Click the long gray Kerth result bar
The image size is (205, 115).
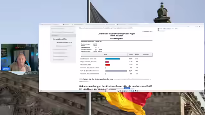[116, 71]
